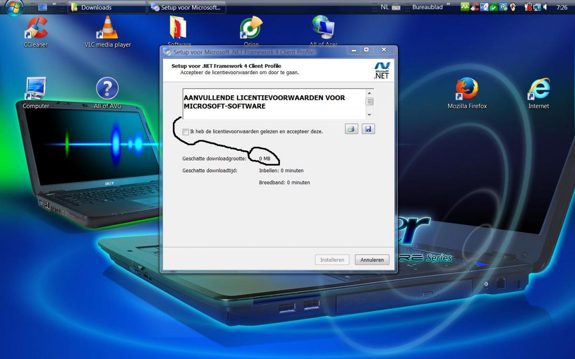Click the setup window title bar icon
Image resolution: width=575 pixels, height=359 pixels.
pyautogui.click(x=167, y=52)
